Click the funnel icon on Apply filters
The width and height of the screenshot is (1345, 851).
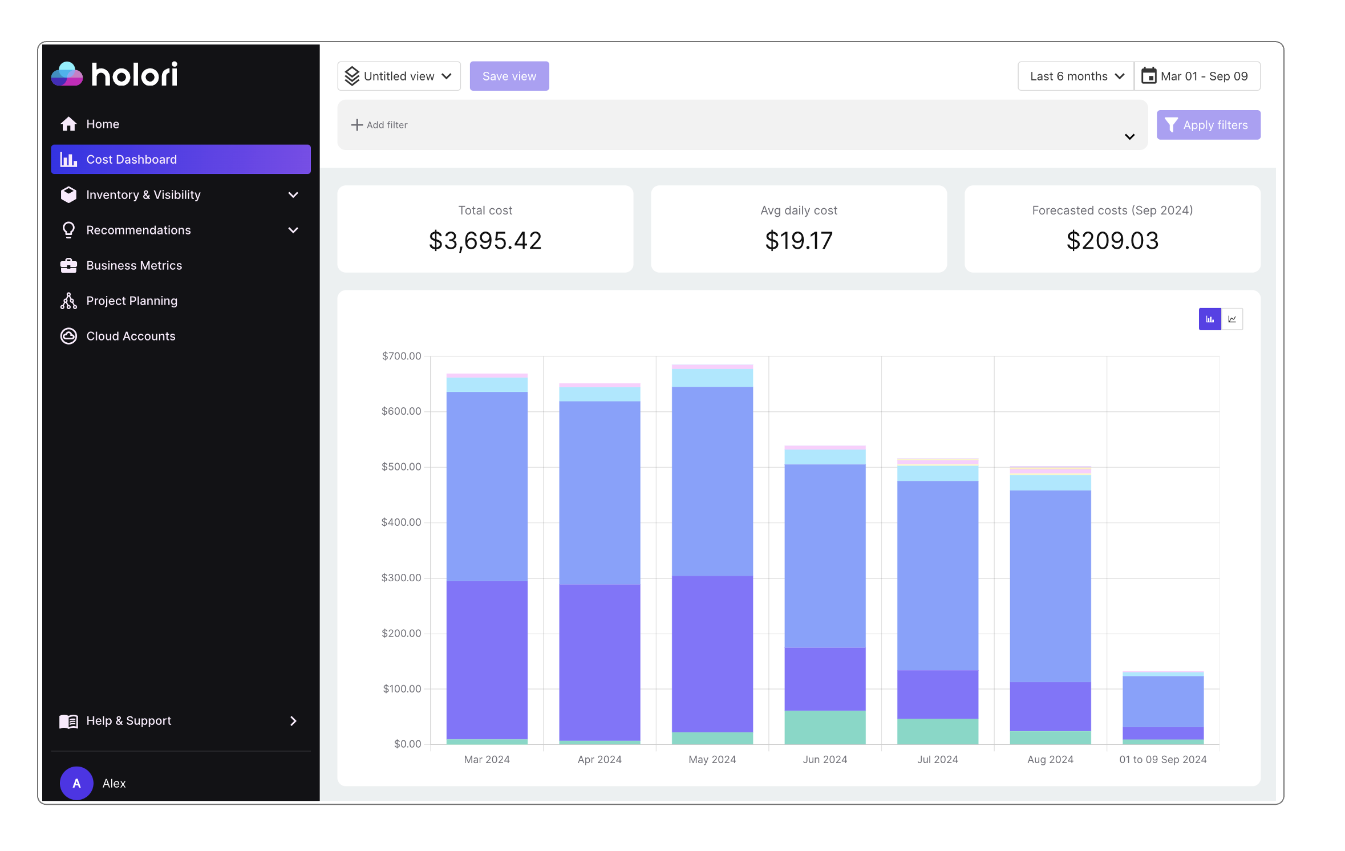point(1171,125)
